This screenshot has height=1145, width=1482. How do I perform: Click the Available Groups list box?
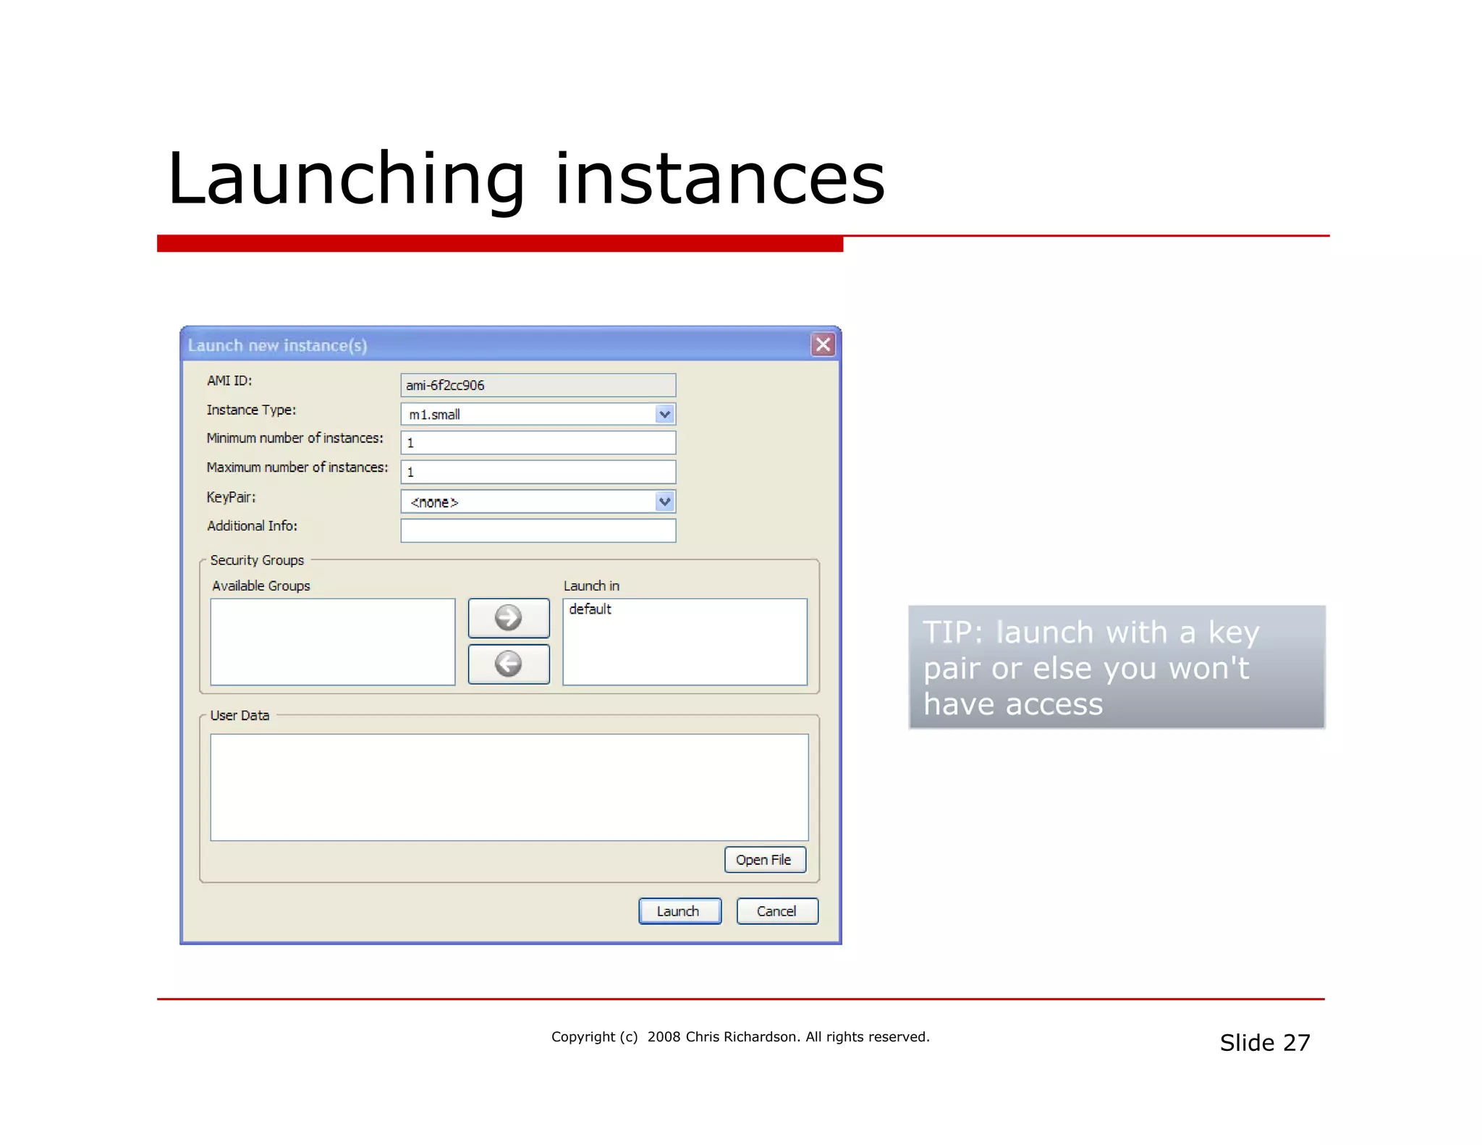click(333, 641)
